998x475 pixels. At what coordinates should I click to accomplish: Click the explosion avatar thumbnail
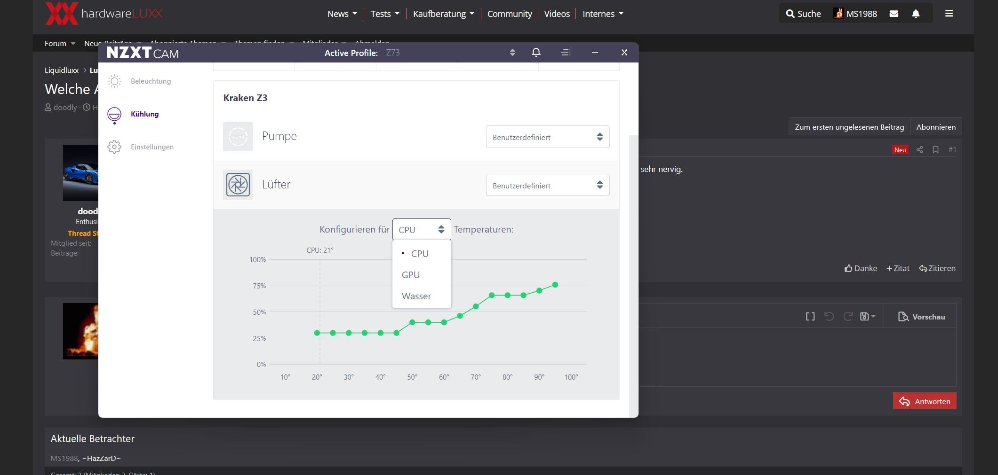pos(80,331)
